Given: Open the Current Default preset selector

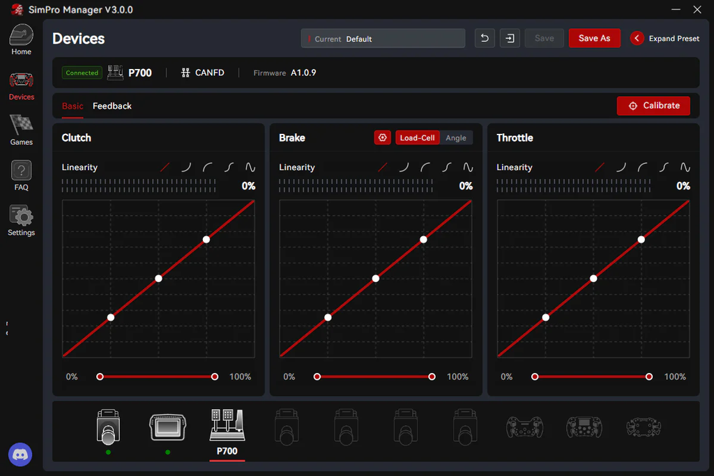Looking at the screenshot, I should pyautogui.click(x=383, y=39).
